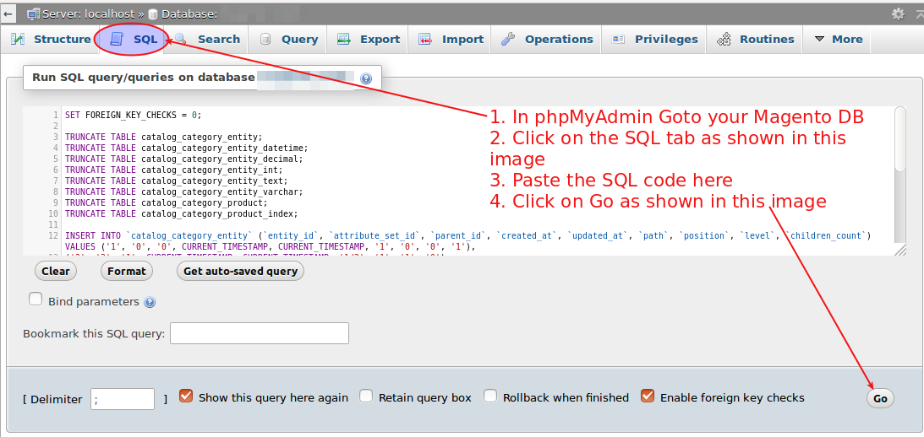Switch to the SQL tab
The height and width of the screenshot is (437, 924).
(134, 40)
